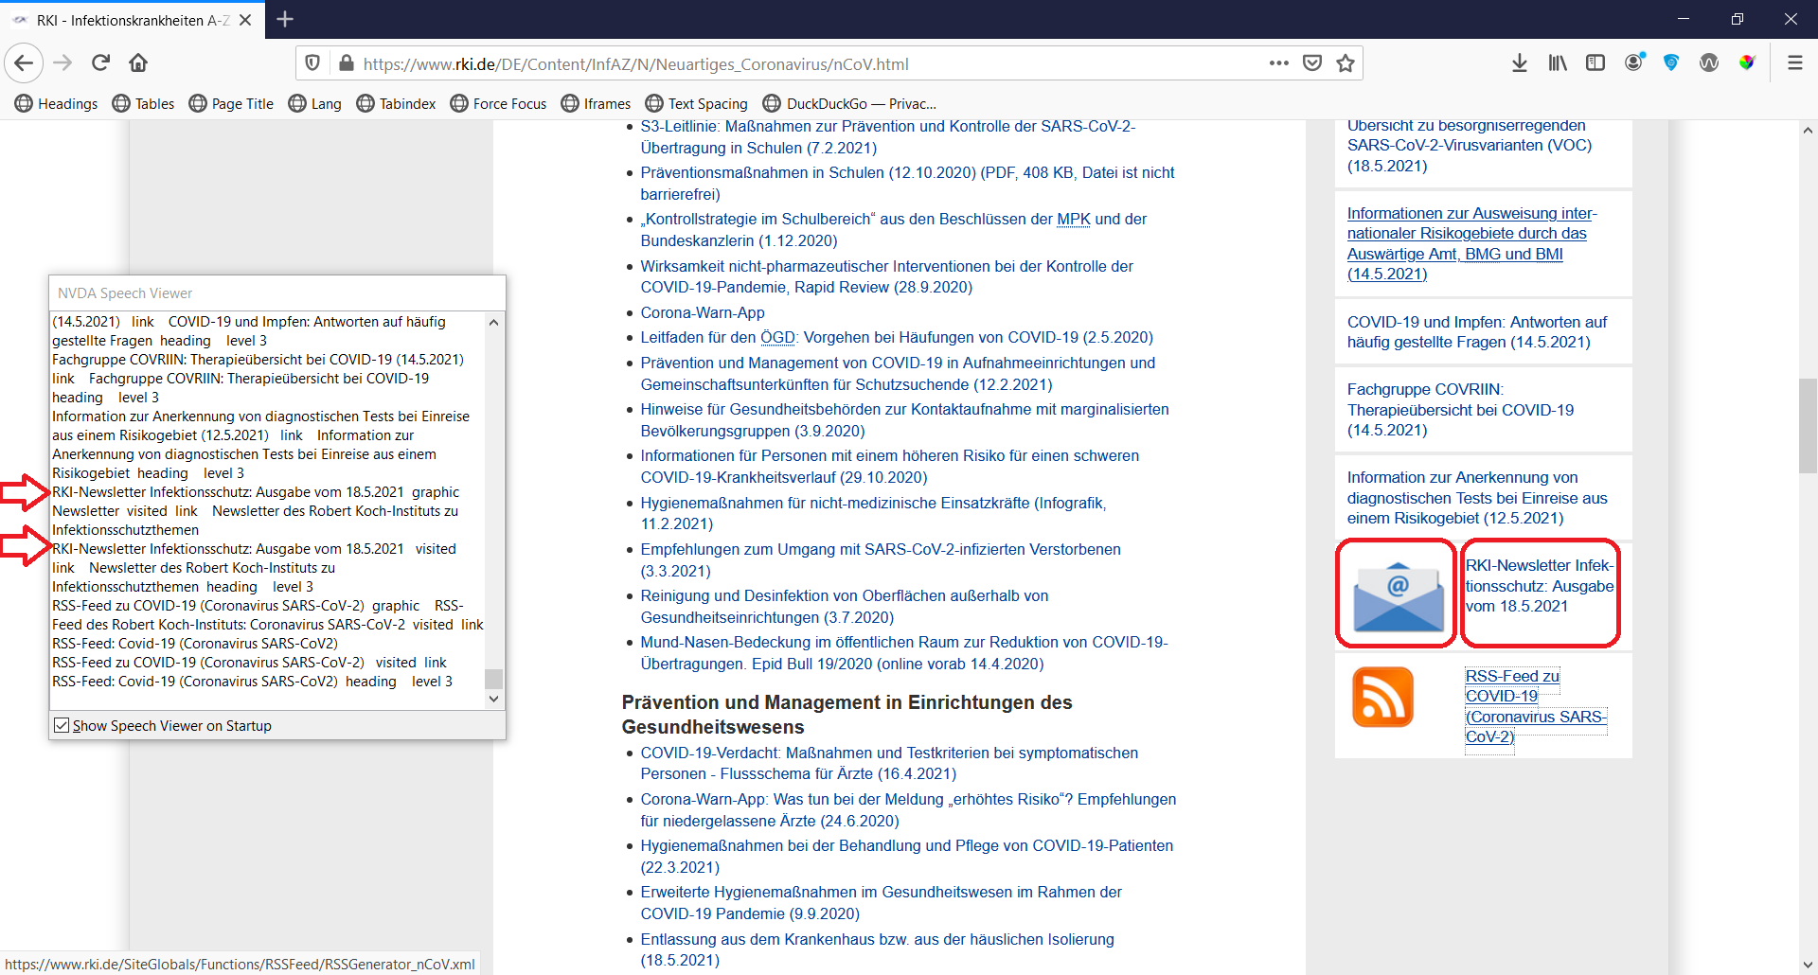Click the newsletter envelope image
Image resolution: width=1818 pixels, height=975 pixels.
point(1399,596)
